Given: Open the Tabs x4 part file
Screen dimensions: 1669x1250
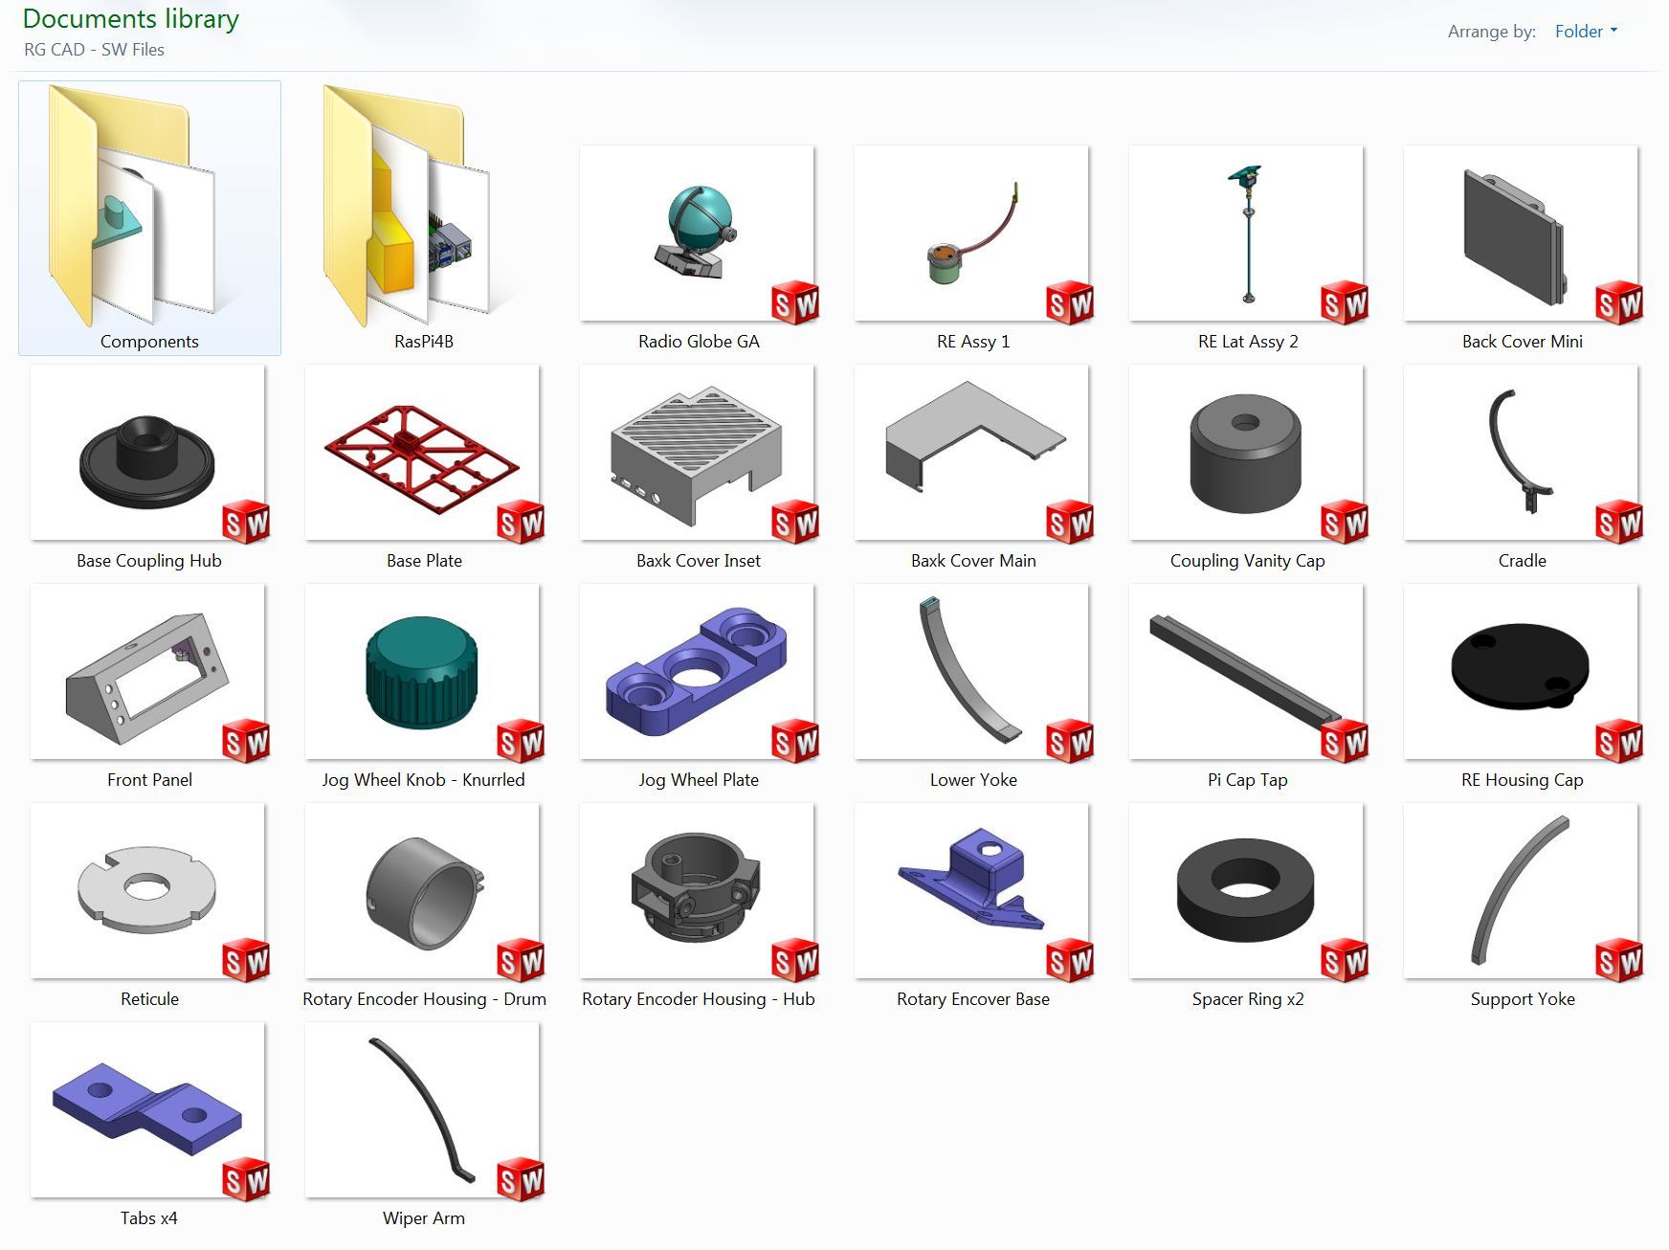Looking at the screenshot, I should point(148,1112).
